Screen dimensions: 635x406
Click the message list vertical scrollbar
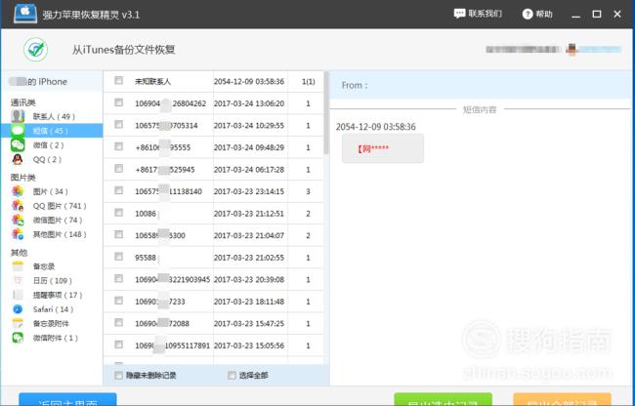click(326, 113)
